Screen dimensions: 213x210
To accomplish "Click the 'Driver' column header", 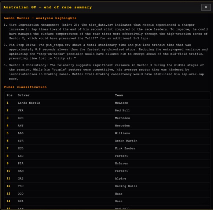I will click(x=23, y=95).
